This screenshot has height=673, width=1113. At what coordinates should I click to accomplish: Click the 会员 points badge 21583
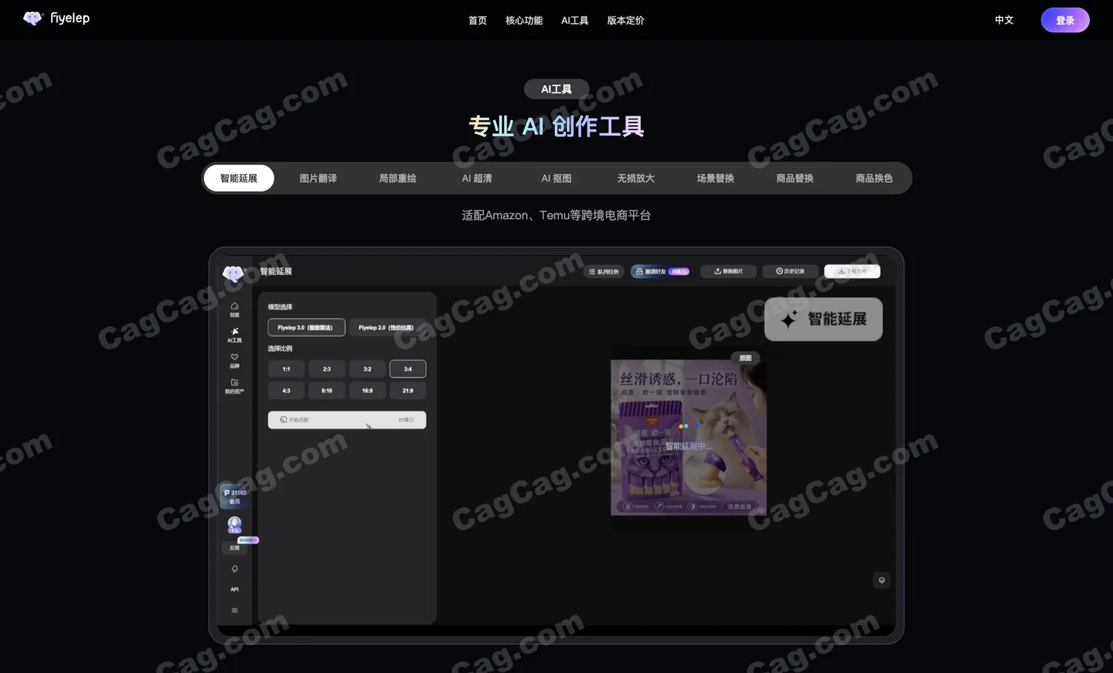(x=234, y=496)
